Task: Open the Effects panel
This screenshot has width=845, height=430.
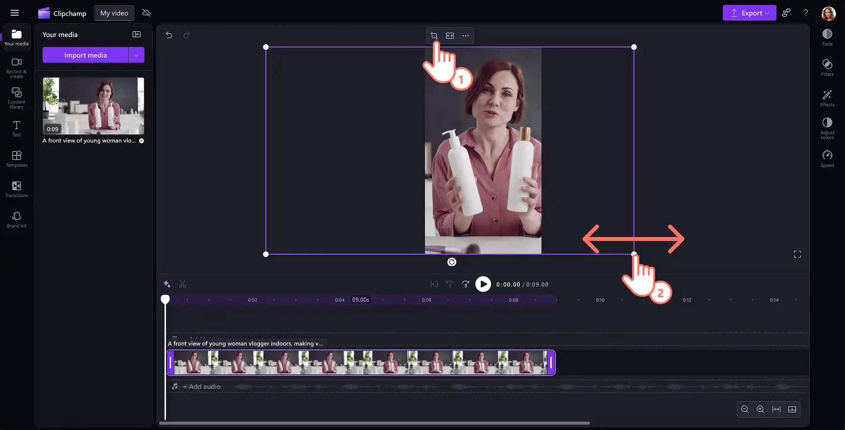Action: pyautogui.click(x=827, y=98)
